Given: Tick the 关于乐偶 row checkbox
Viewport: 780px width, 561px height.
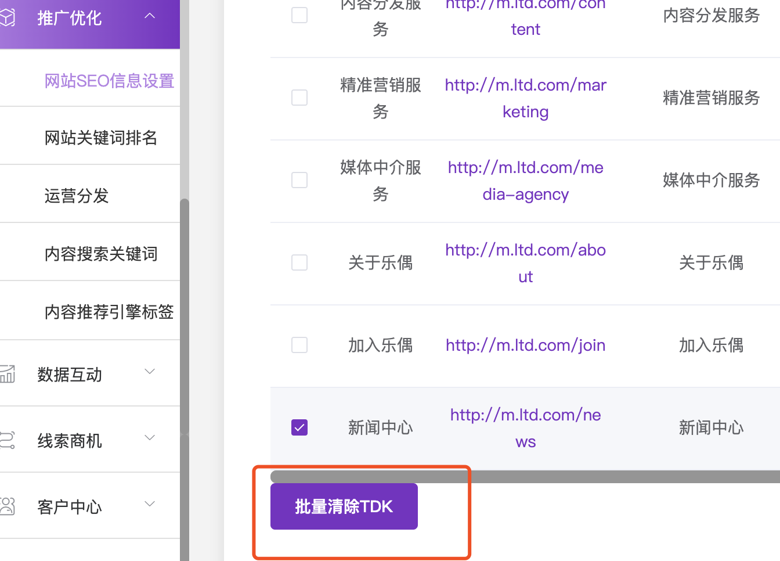Looking at the screenshot, I should (299, 263).
